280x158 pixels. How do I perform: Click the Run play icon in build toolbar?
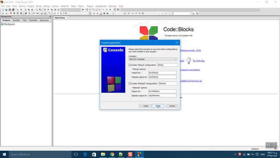click(49, 10)
